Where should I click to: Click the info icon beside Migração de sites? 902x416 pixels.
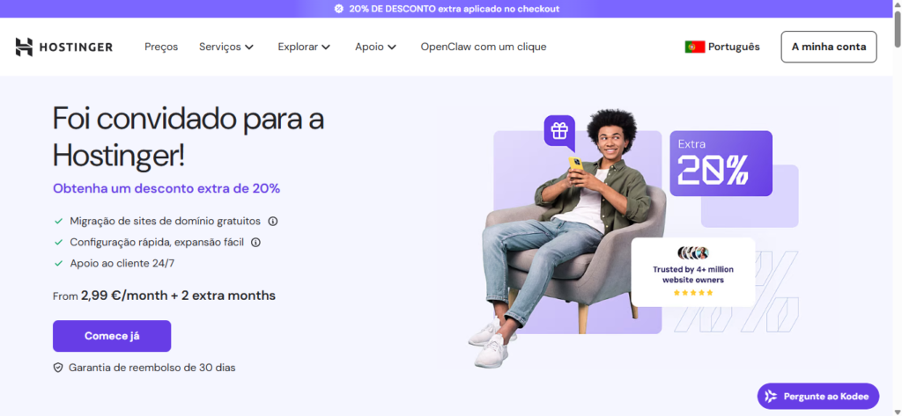pyautogui.click(x=273, y=222)
